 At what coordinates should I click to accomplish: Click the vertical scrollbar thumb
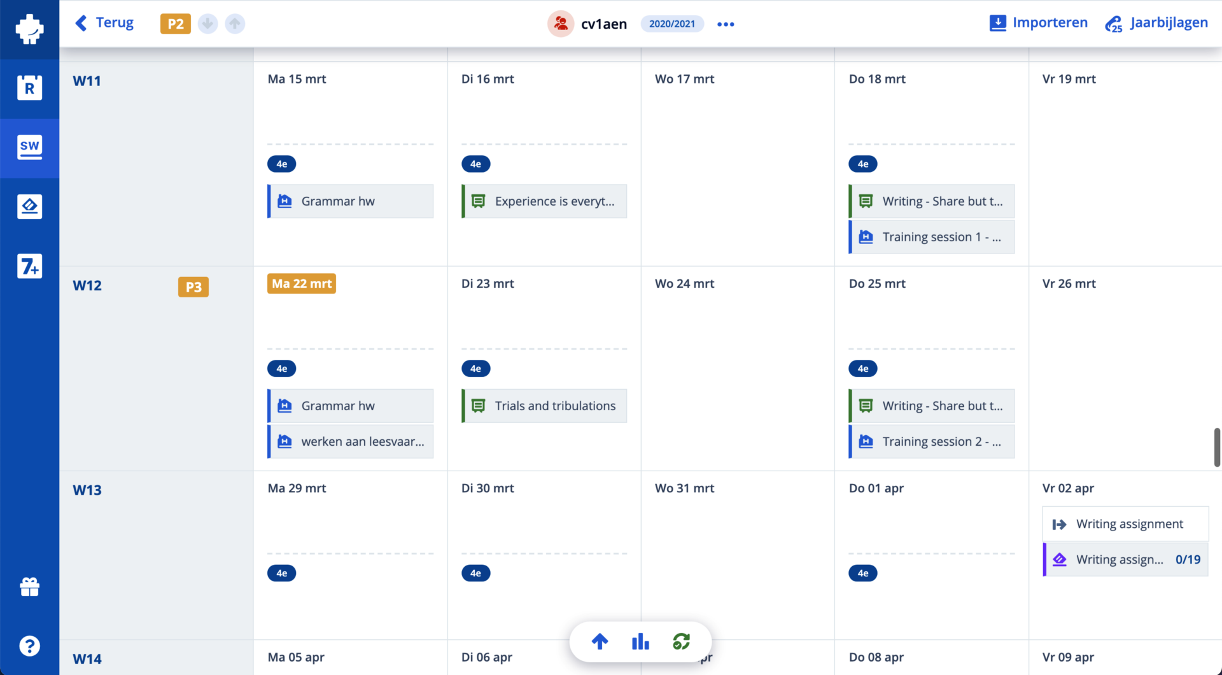click(x=1217, y=447)
